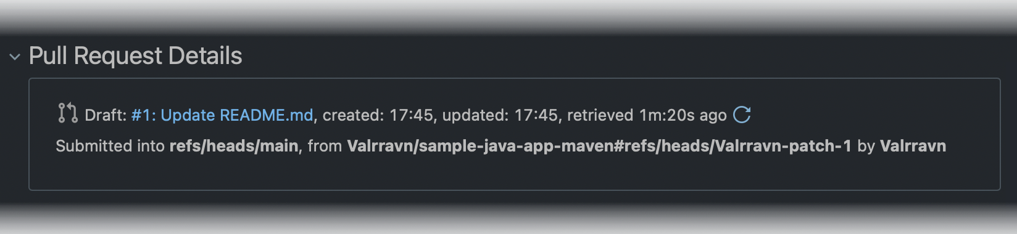Click the word 'from' before the source repository
This screenshot has width=1017, height=234.
point(325,146)
